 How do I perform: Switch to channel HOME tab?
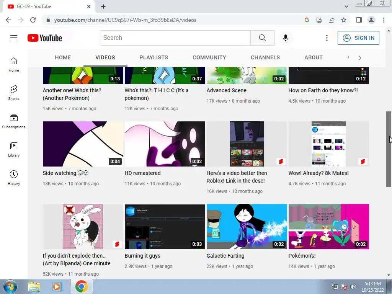click(x=63, y=57)
